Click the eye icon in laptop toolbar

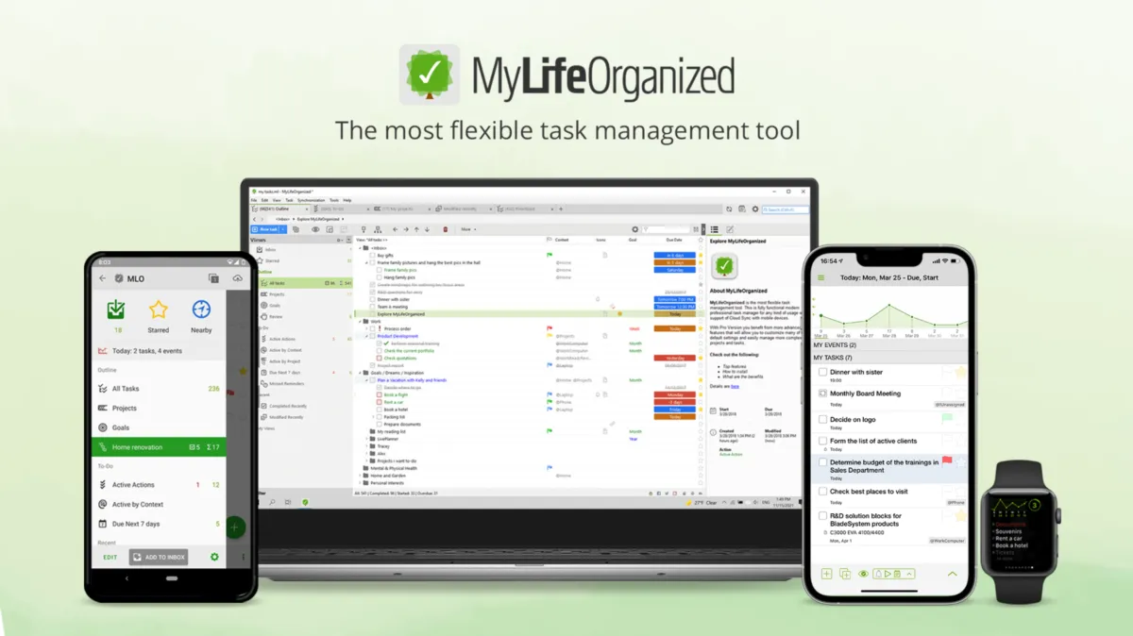[315, 229]
